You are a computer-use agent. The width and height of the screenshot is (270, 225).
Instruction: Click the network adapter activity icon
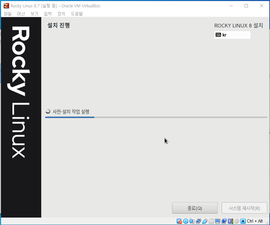tap(198, 221)
